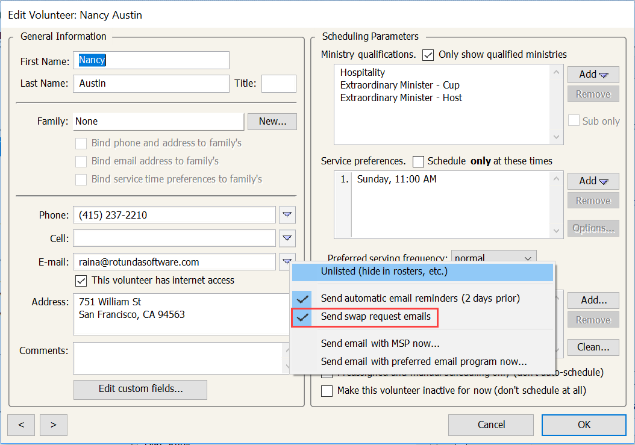This screenshot has width=635, height=445.
Task: Click the Cell field dropdown arrow icon
Action: coord(287,238)
